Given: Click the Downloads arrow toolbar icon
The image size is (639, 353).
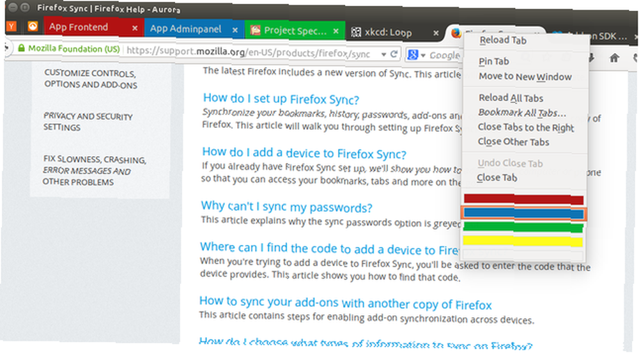Looking at the screenshot, I should tap(591, 58).
